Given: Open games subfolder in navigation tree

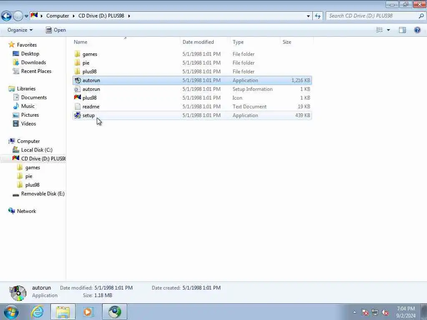Looking at the screenshot, I should 33,167.
